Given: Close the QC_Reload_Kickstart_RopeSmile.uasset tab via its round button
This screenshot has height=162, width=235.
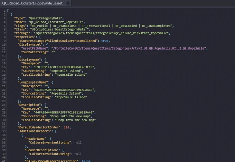Looking at the screenshot, I should pos(68,3).
